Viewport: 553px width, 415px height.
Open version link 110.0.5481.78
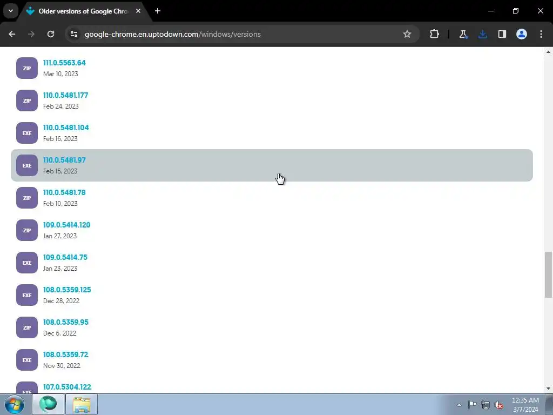(x=64, y=193)
